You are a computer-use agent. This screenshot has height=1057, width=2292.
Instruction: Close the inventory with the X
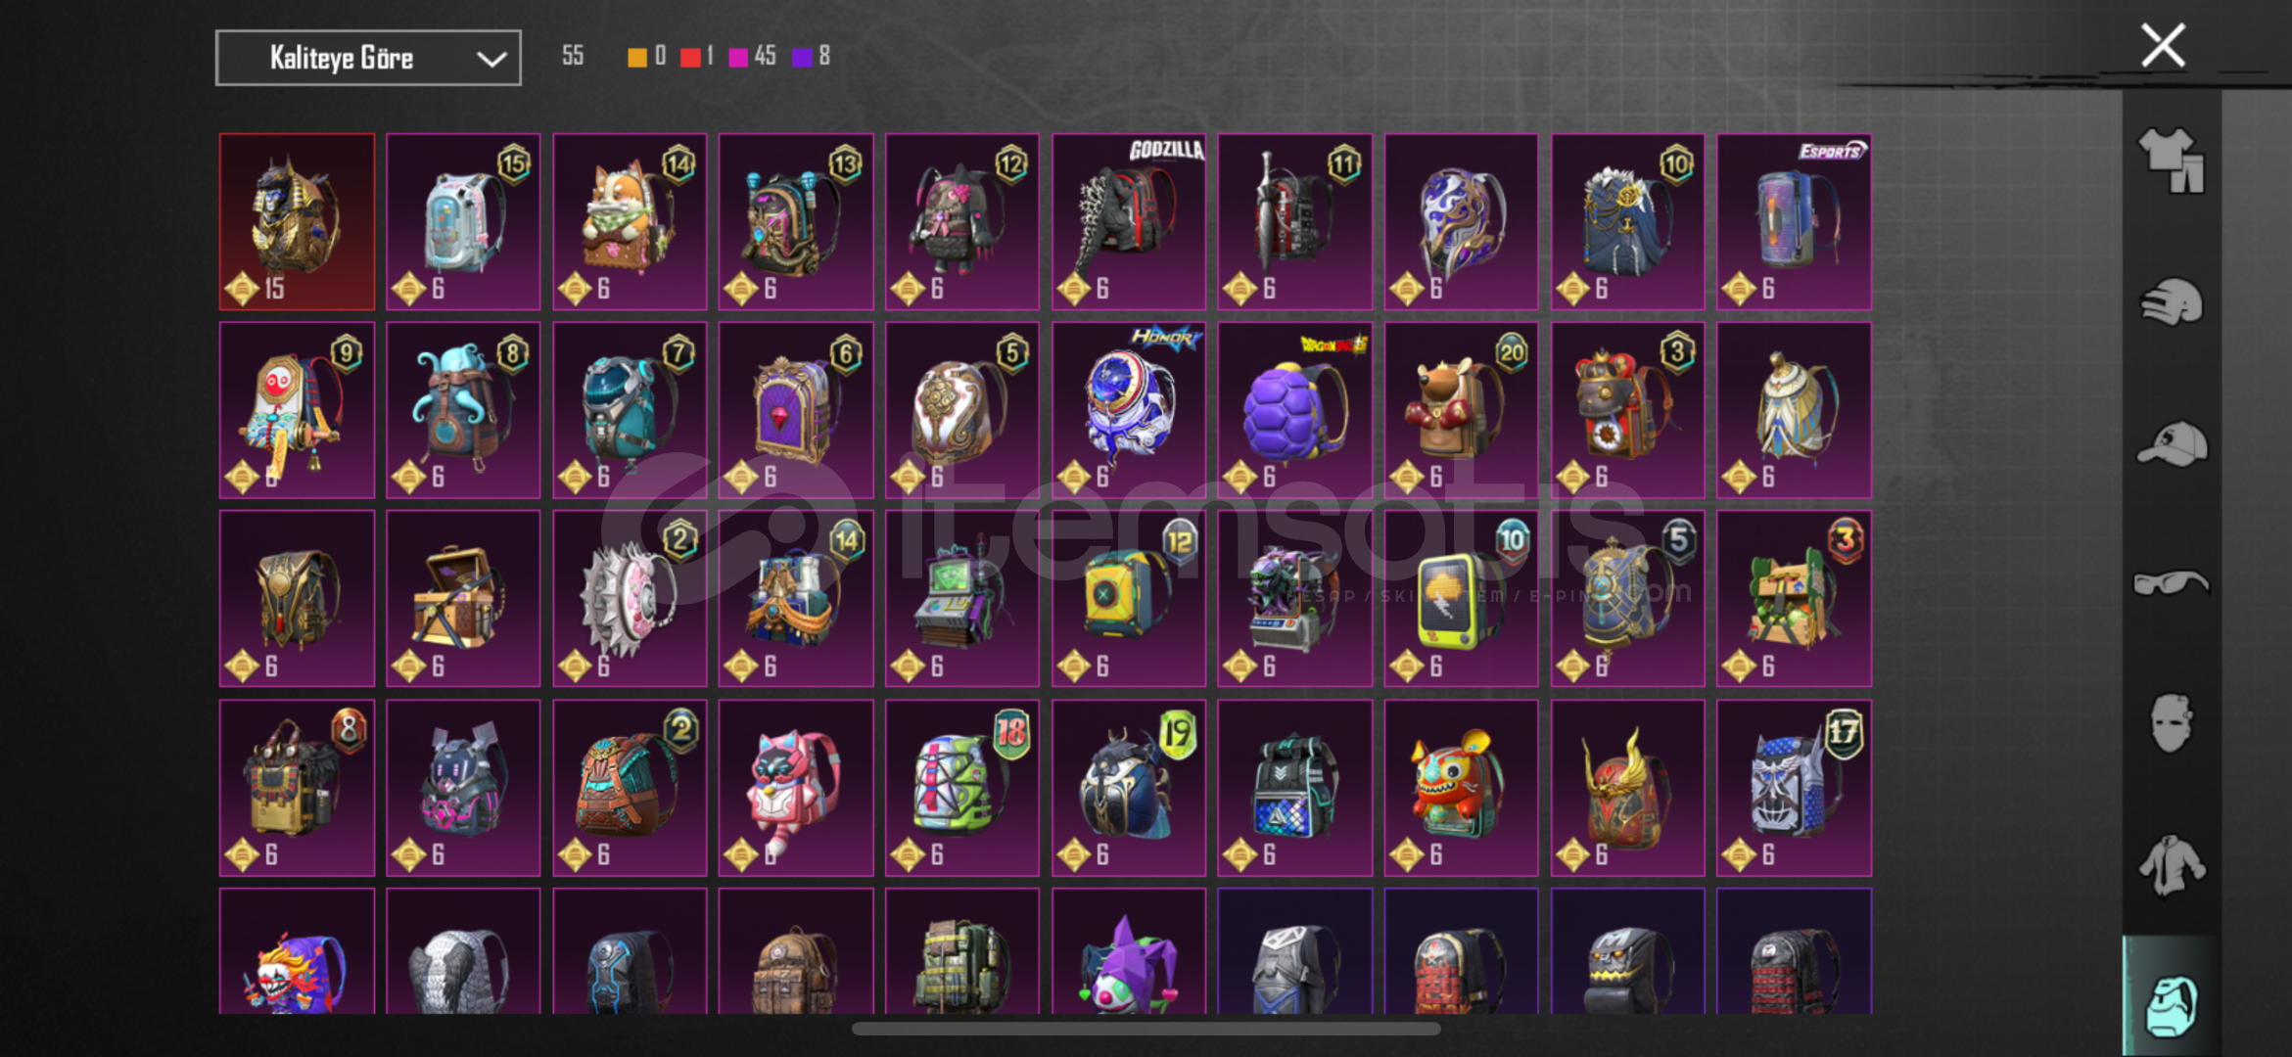(2163, 45)
